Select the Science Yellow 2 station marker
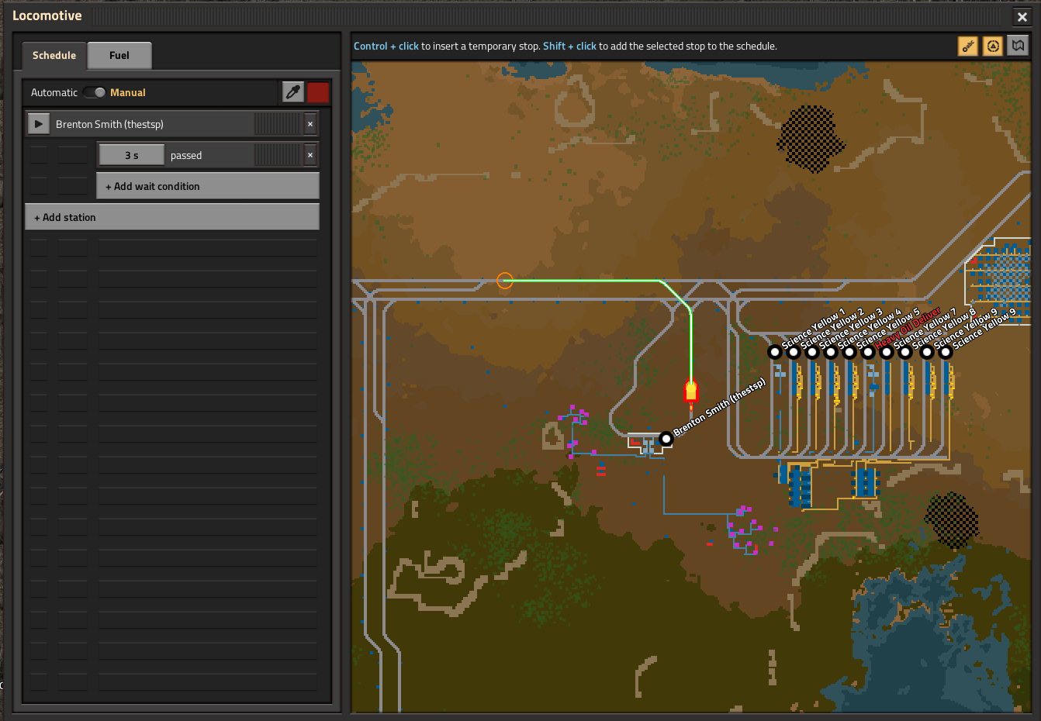This screenshot has height=721, width=1041. tap(793, 352)
